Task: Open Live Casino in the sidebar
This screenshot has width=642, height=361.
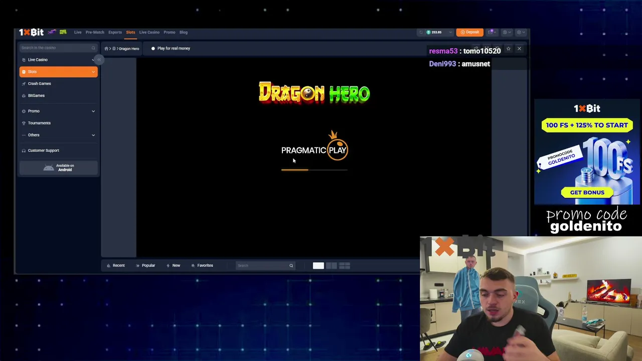Action: pyautogui.click(x=38, y=60)
